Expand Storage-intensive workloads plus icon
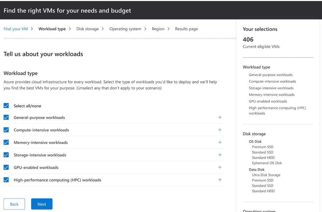322x212 pixels. click(x=220, y=155)
